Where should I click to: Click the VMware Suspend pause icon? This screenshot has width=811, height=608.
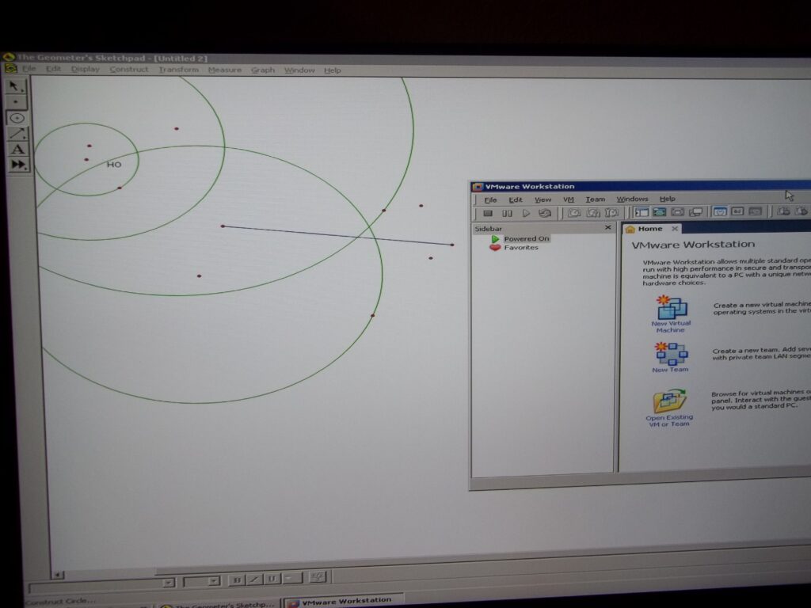click(507, 213)
